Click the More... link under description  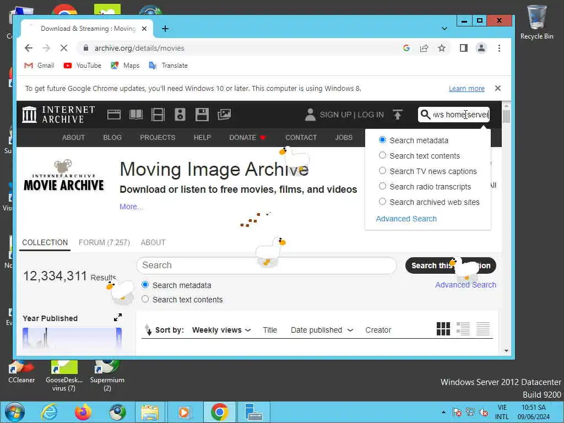click(x=131, y=207)
